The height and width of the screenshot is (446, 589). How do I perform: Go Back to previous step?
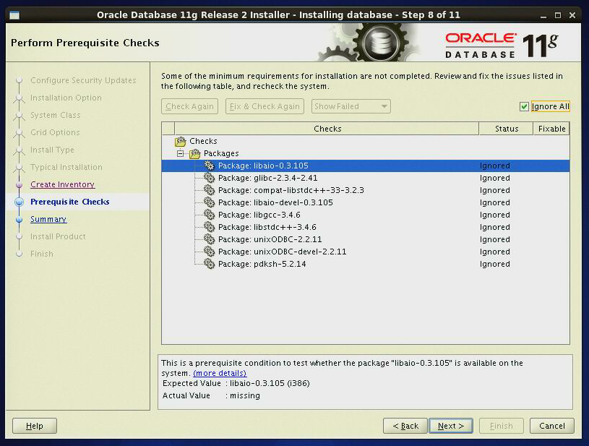click(405, 426)
